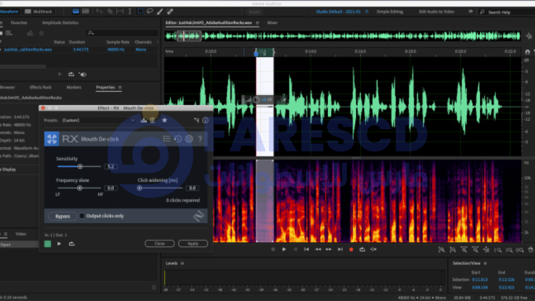Click the Sensitivity slider handle
Viewport: 535px width, 301px height.
pyautogui.click(x=80, y=166)
